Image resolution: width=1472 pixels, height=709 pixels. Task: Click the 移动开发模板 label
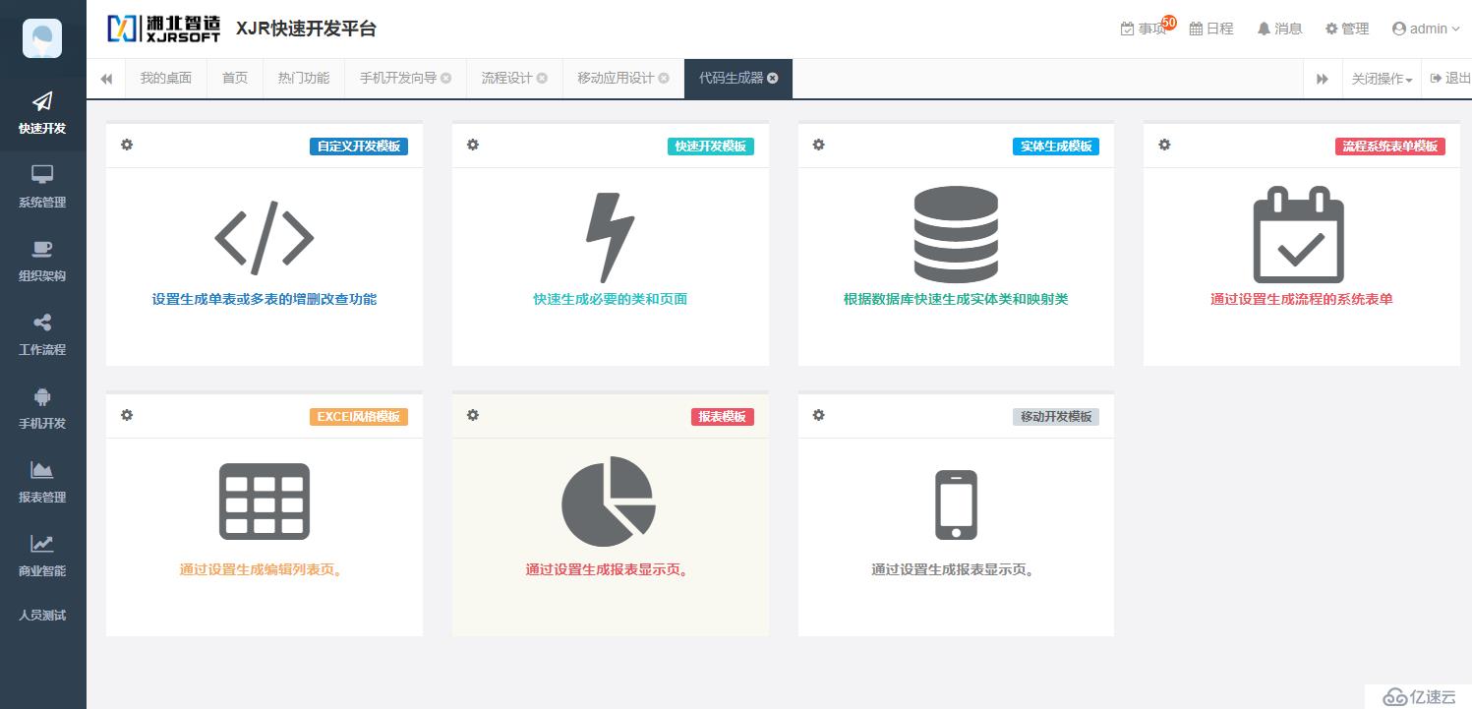[x=1056, y=417]
